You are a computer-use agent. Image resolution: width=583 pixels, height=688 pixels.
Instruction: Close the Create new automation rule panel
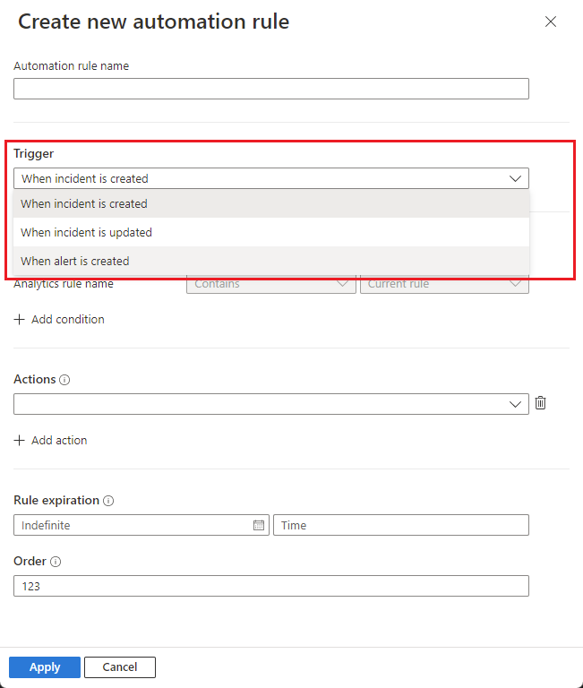551,21
